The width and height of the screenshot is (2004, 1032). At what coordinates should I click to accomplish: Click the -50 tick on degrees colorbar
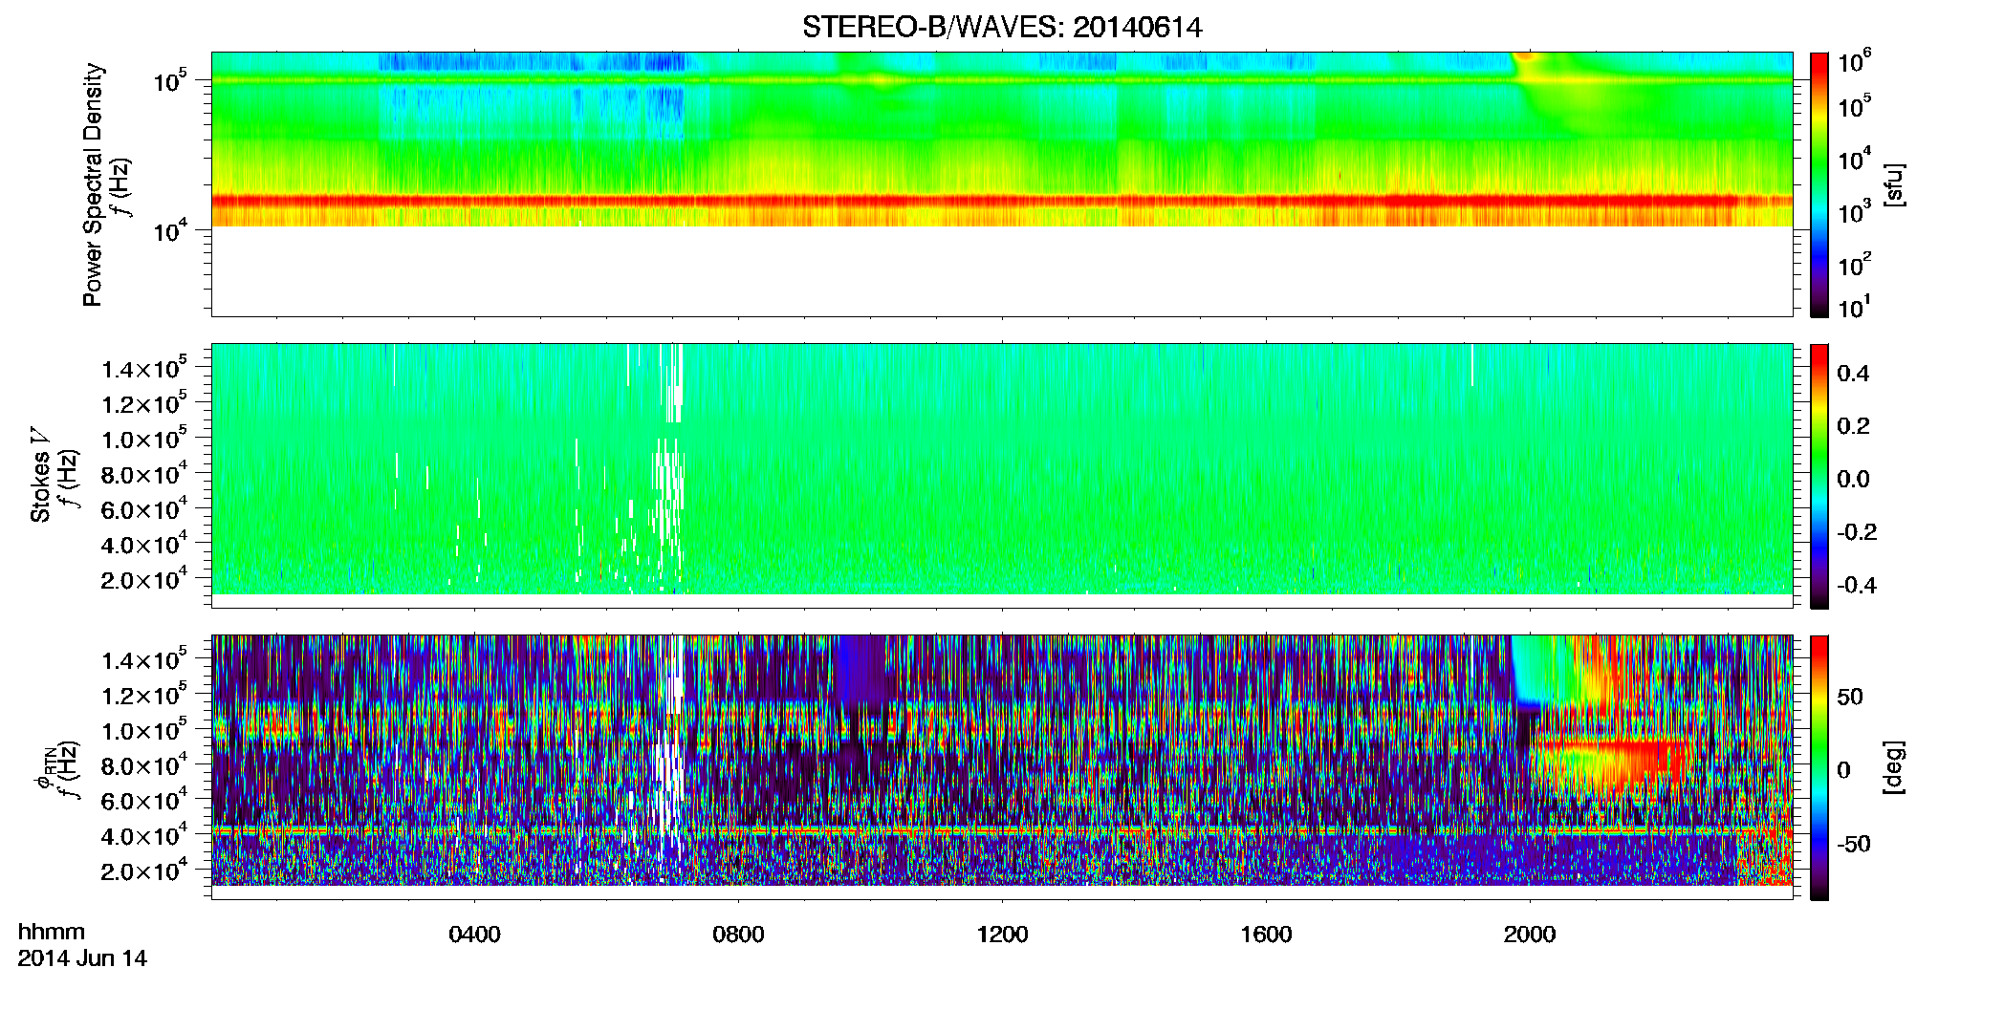click(x=1852, y=845)
